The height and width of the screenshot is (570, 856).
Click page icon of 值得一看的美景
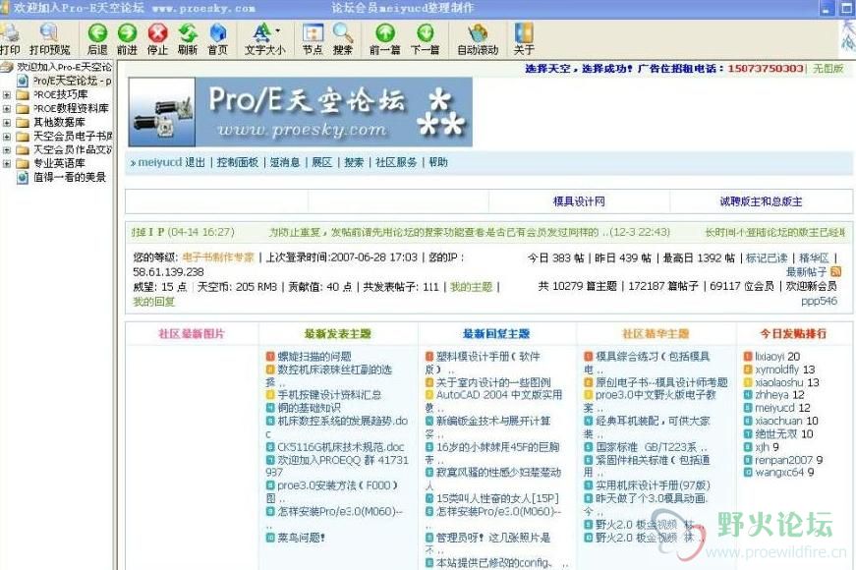click(x=23, y=177)
